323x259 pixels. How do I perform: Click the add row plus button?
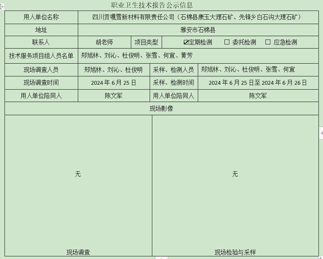click(x=161, y=257)
